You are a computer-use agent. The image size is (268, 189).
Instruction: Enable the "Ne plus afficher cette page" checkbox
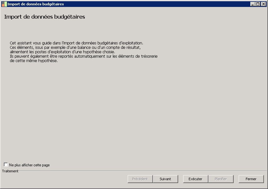[6, 165]
